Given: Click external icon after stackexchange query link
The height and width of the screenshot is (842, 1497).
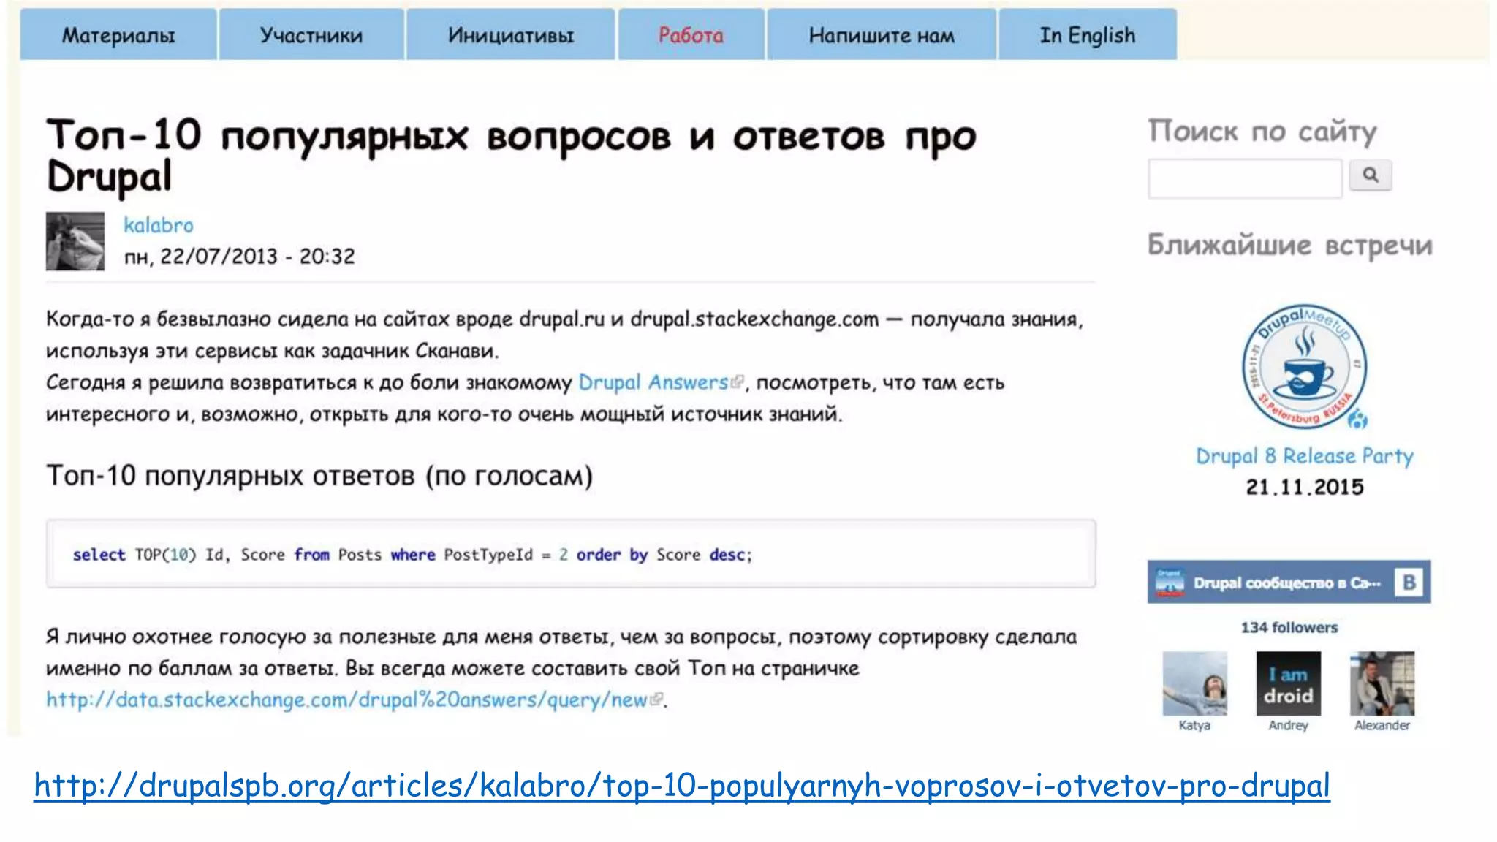Looking at the screenshot, I should 656,699.
